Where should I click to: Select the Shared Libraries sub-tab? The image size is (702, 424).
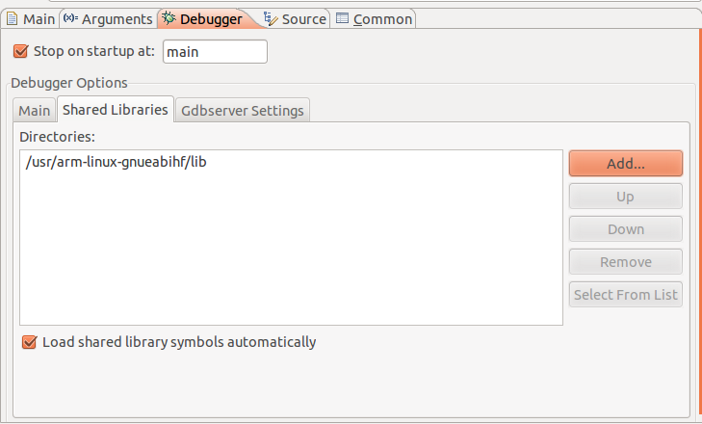tap(115, 110)
